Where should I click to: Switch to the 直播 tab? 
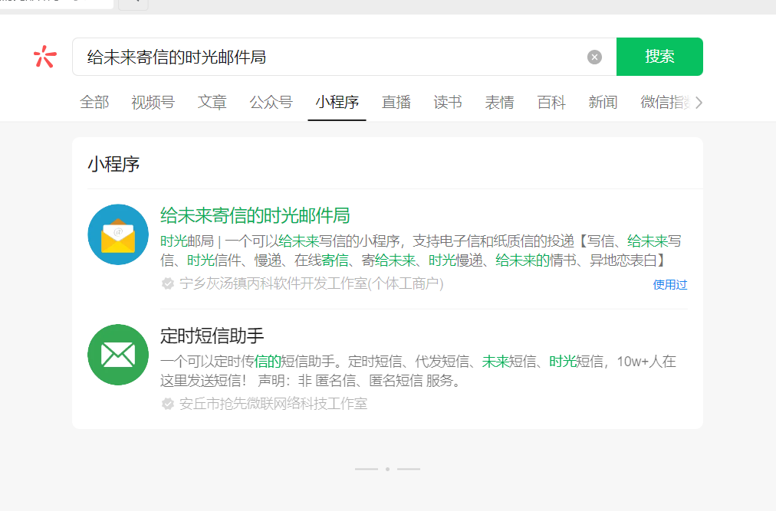click(x=396, y=103)
